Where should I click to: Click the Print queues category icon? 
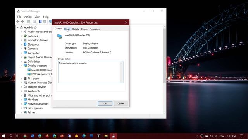pos(25,108)
